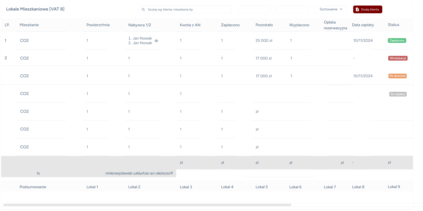The width and height of the screenshot is (423, 211).
Task: Click the green Zapłacono status badge
Action: (397, 40)
